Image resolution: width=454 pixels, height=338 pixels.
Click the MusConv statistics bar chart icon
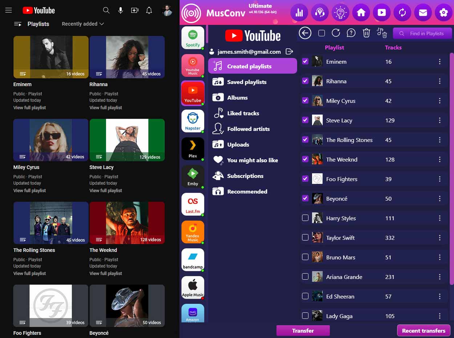(299, 13)
